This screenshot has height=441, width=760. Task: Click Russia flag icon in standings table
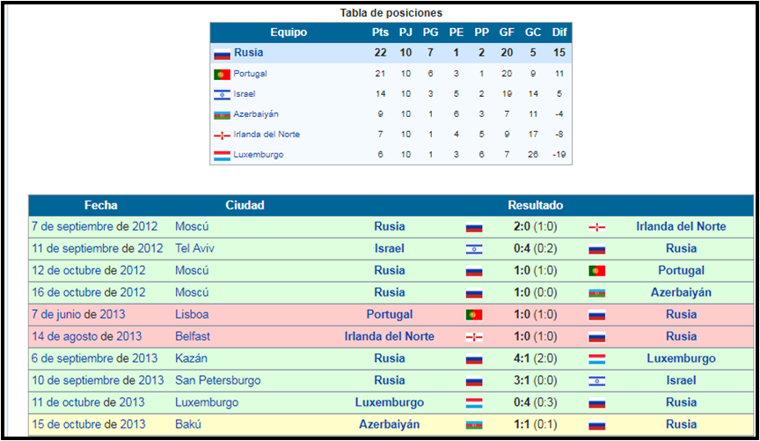click(222, 54)
